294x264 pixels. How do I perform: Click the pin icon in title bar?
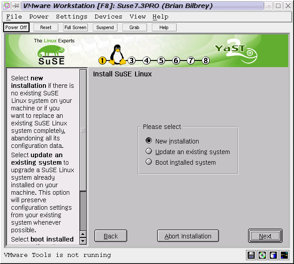15,6
